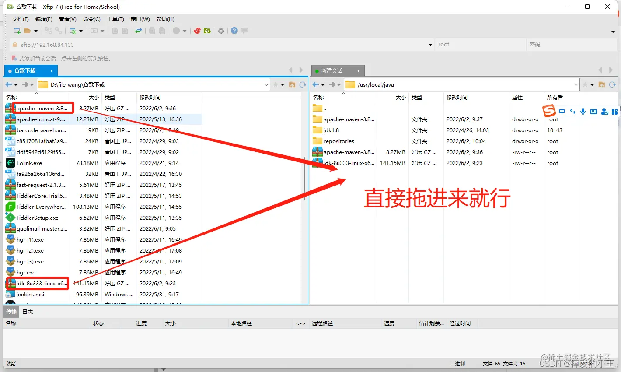Expand the arrow next to session properties icon
This screenshot has width=621, height=372.
81,31
